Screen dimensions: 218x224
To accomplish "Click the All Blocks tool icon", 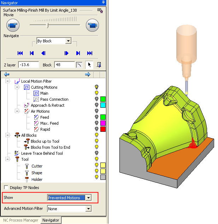I will (17, 135).
